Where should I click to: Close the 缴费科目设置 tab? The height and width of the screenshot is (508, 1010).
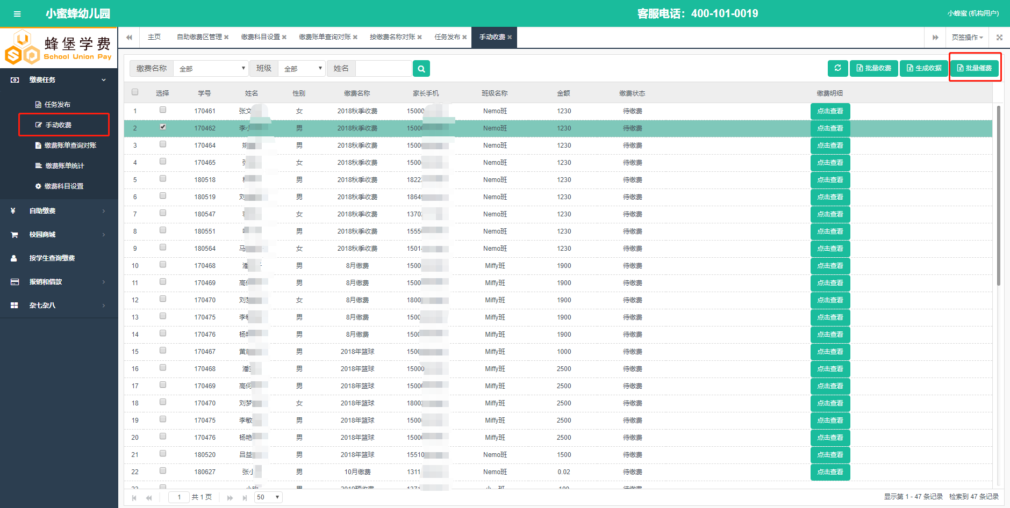point(284,37)
